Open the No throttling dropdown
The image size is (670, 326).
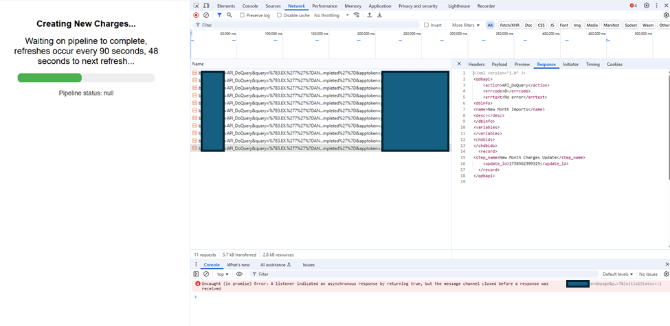331,15
